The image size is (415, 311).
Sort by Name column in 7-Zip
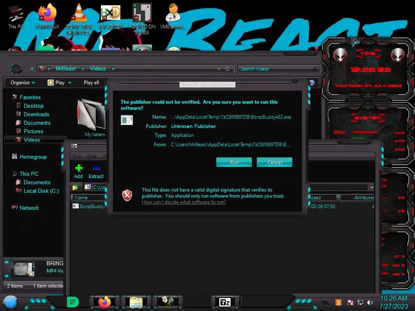point(88,198)
